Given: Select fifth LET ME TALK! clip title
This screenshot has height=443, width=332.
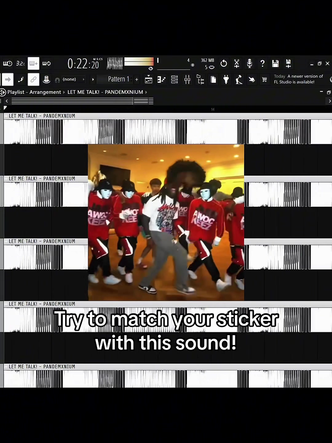Looking at the screenshot, I should click(x=42, y=367).
